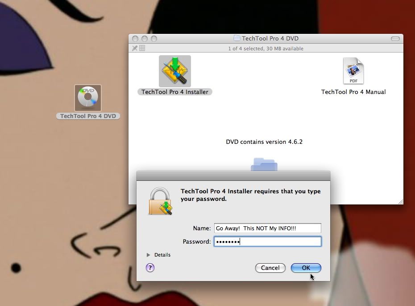Zoom the TechTool Pro 4 DVD window
415x306 pixels.
click(x=154, y=39)
